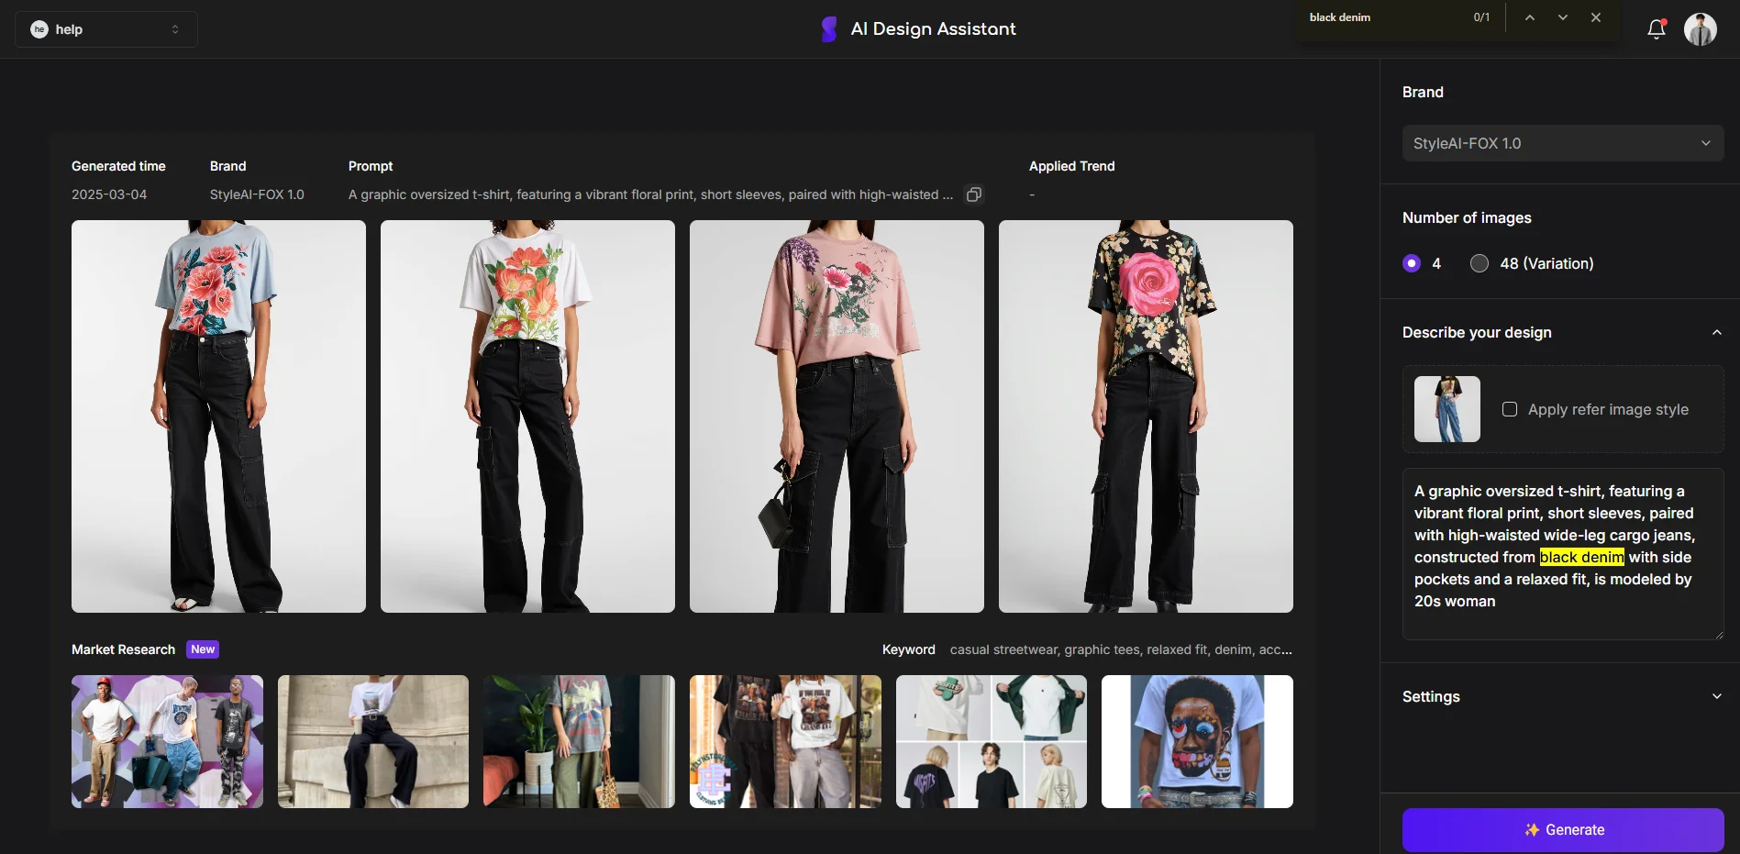Open the reference image thumbnail

pyautogui.click(x=1446, y=409)
